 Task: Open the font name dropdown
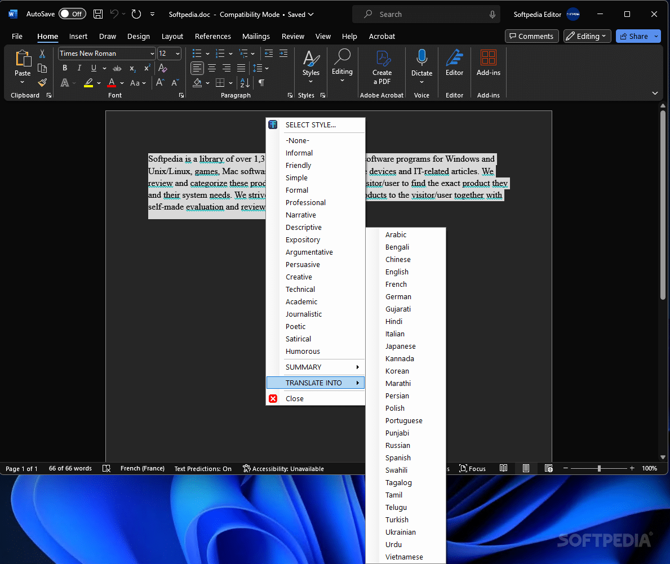152,54
